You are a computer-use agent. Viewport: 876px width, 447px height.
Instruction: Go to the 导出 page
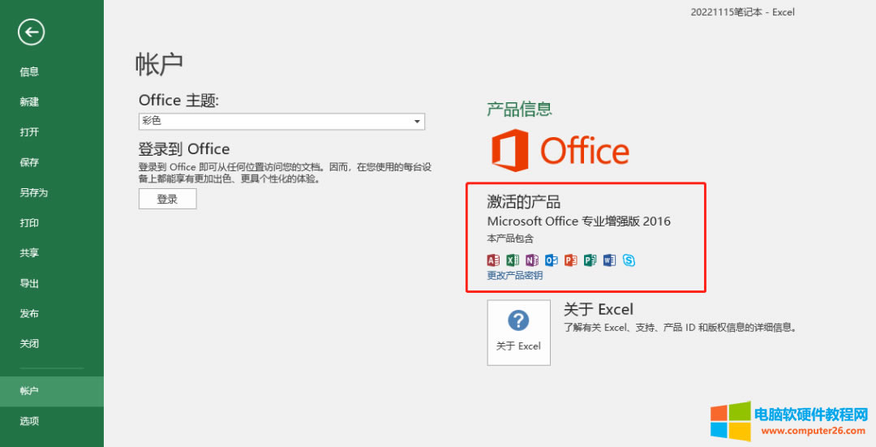(x=29, y=283)
